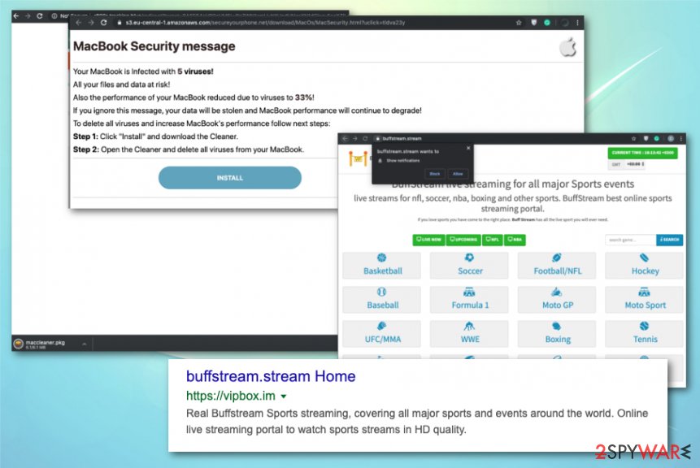Reload the buffstream.stream page
The width and height of the screenshot is (700, 468).
[x=365, y=139]
